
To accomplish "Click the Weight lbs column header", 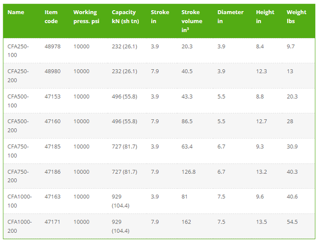I will (296, 17).
